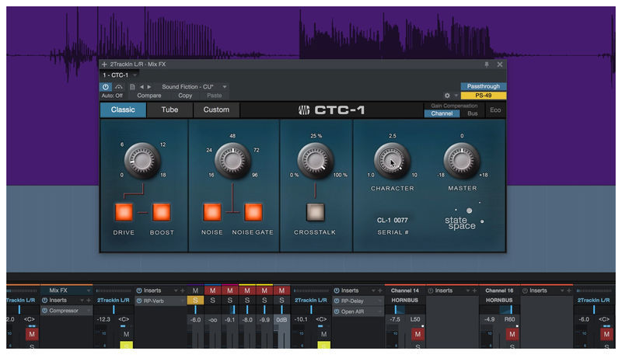Viewport: 622px width, 355px height.
Task: Add insert with plus above RP-Delay
Action: [380, 291]
